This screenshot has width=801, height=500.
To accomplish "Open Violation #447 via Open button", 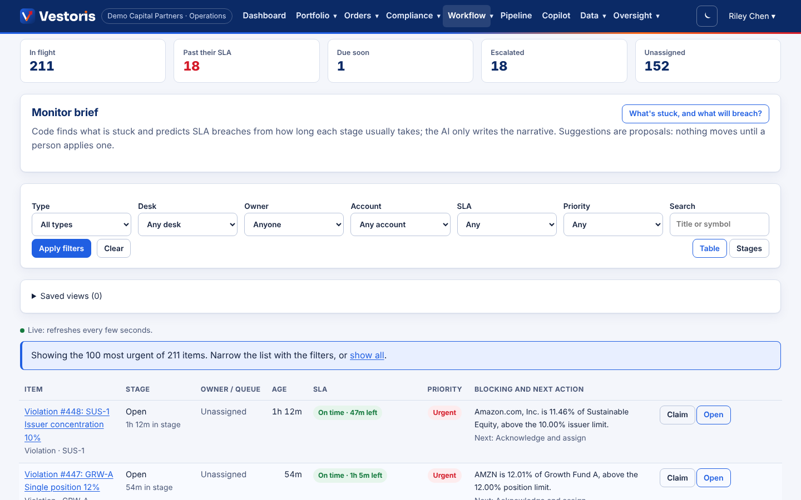I will click(713, 478).
